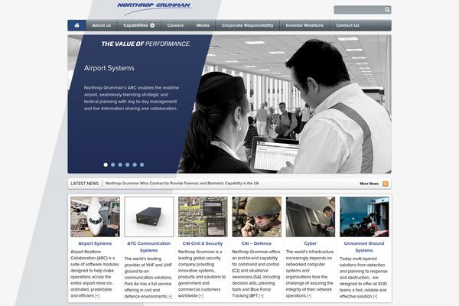This screenshot has height=306, width=459.
Task: Click the C4I-Civil & Security map thumbnail
Action: (x=203, y=216)
